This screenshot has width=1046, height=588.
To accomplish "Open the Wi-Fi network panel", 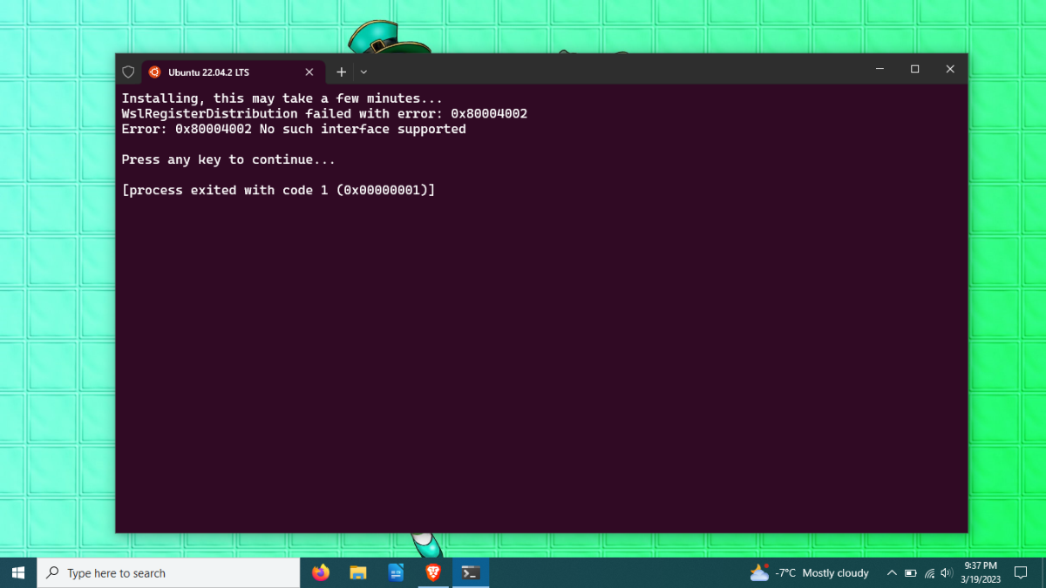I will point(929,572).
